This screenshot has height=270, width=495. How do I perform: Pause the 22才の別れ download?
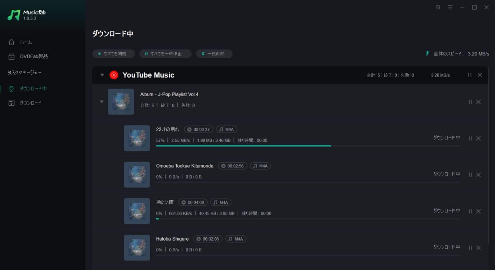(471, 138)
